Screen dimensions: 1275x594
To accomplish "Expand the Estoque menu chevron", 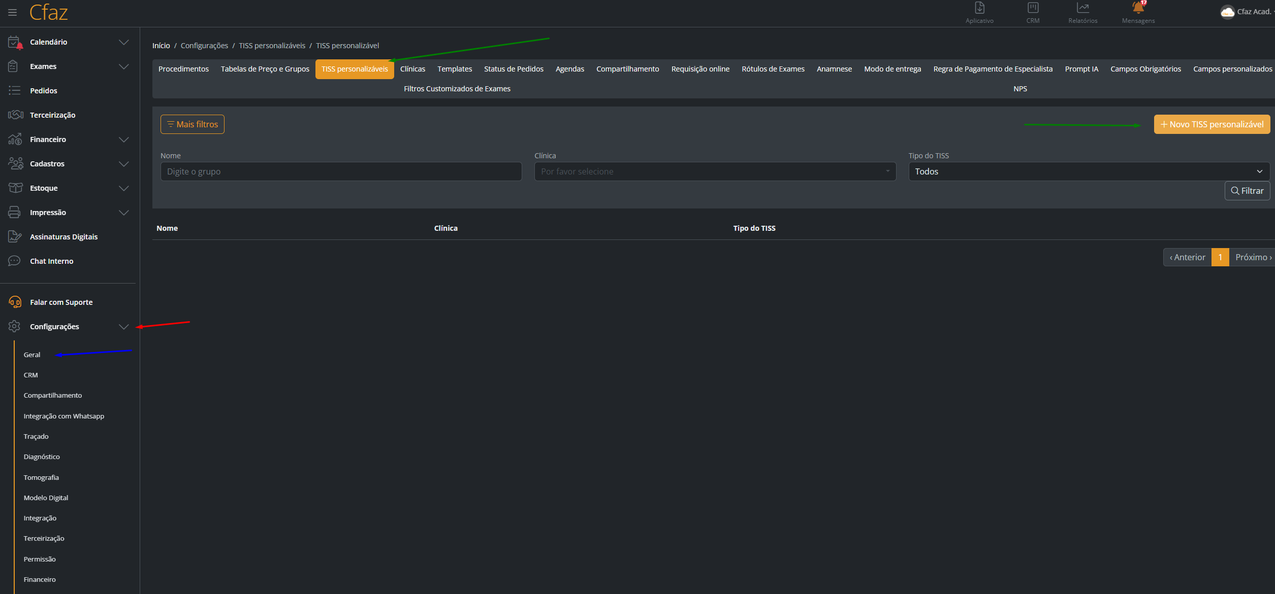I will pyautogui.click(x=123, y=188).
